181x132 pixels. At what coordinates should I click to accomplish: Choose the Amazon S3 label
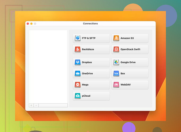pos(127,38)
